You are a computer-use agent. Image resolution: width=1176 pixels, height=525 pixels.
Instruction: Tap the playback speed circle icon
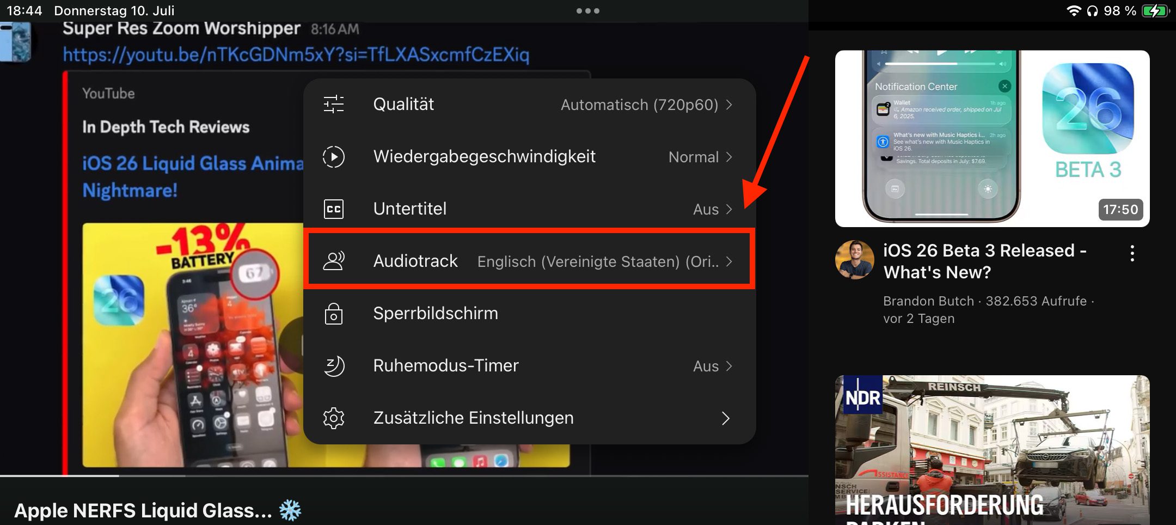point(334,157)
